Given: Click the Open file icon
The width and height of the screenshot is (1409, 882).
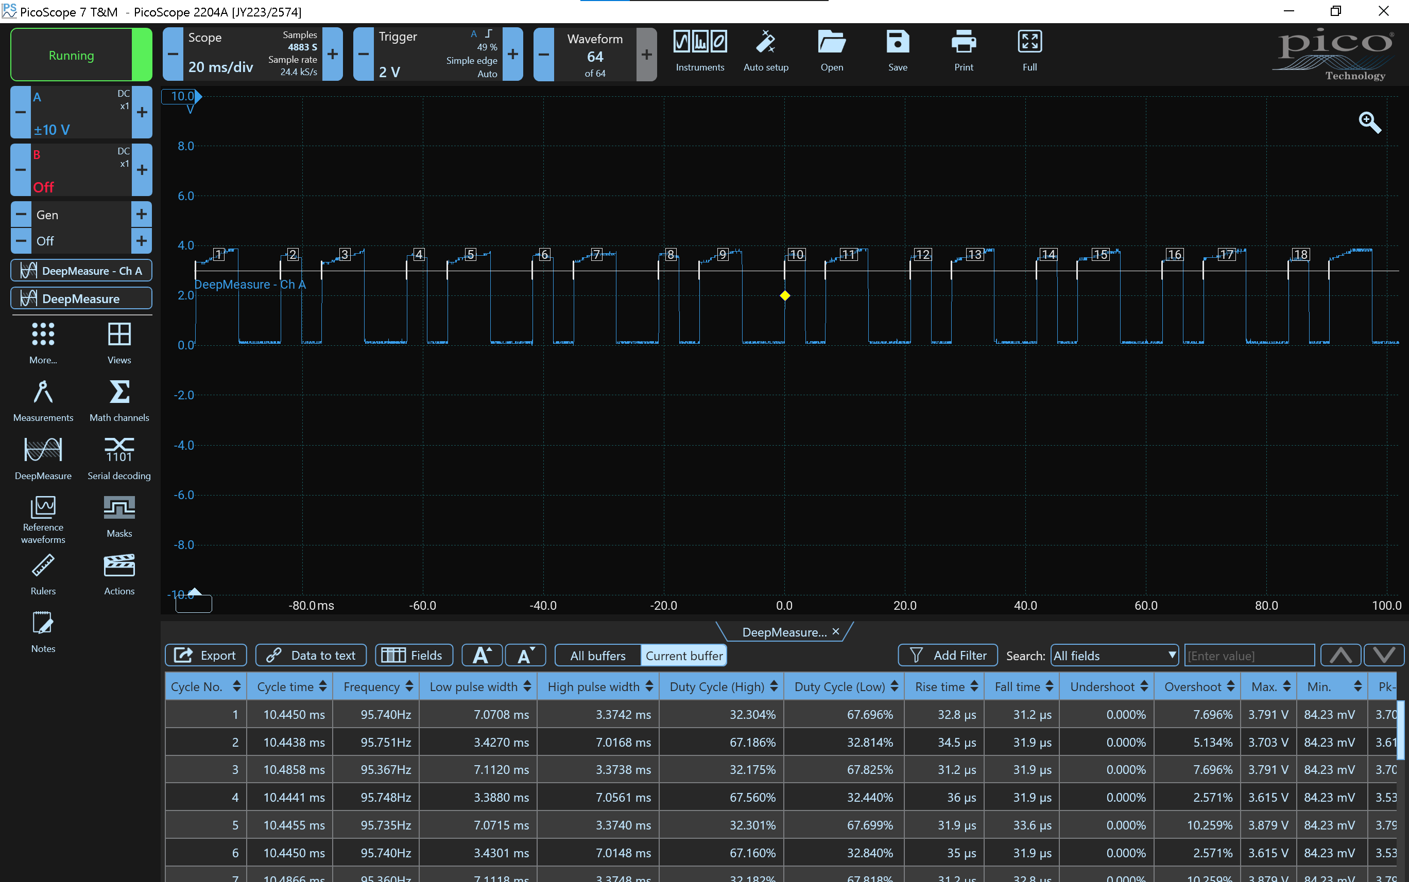Looking at the screenshot, I should [x=831, y=51].
